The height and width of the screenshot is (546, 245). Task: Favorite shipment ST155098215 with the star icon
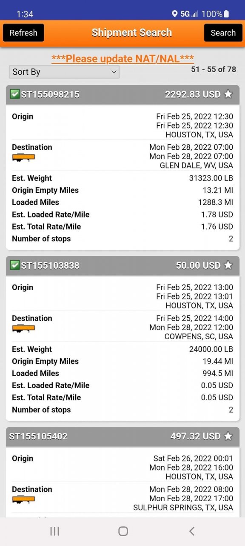[228, 94]
